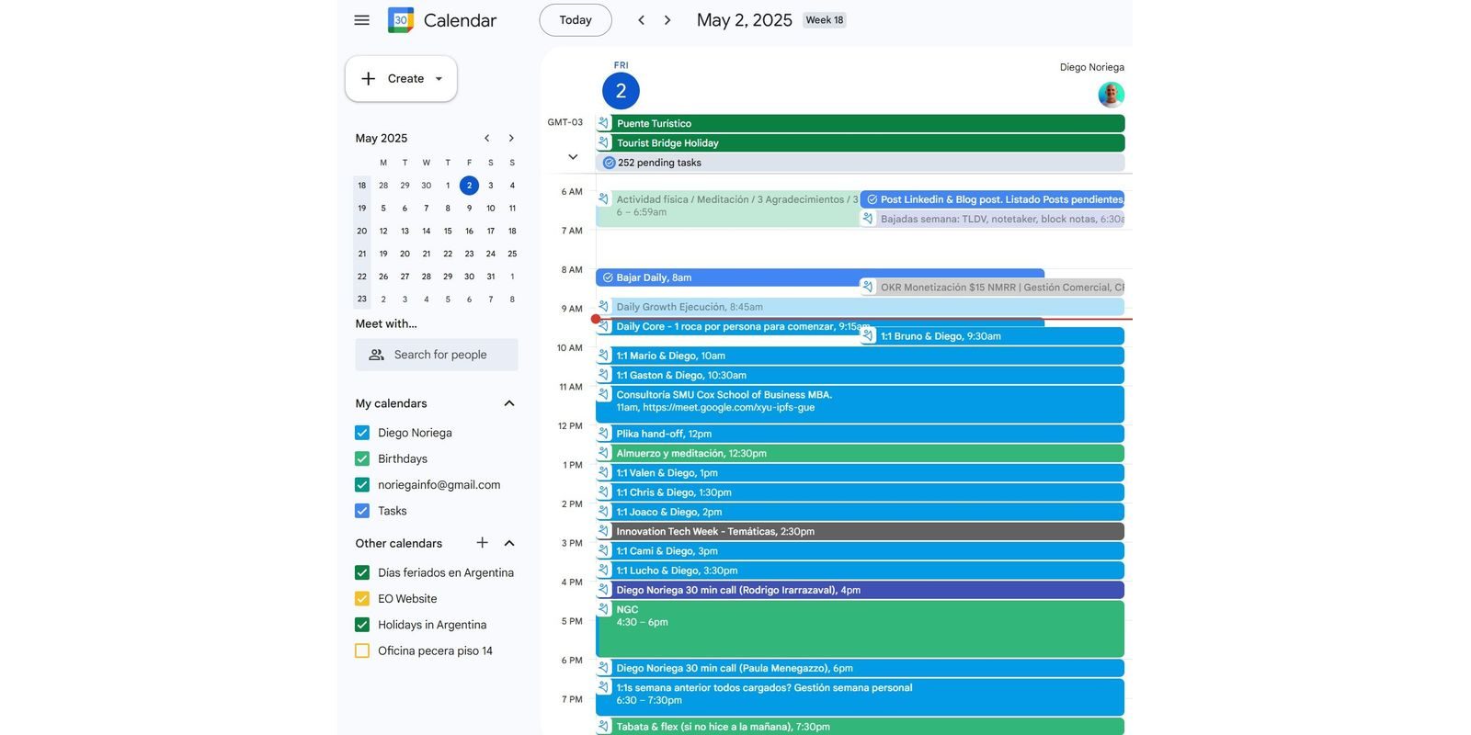Toggle the Tasks calendar checkbox
Screen dimensions: 1471x735
coord(362,511)
